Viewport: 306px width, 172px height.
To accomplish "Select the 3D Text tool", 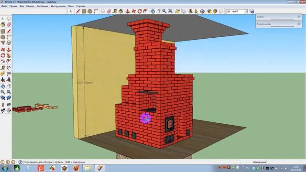I will click(x=9, y=80).
